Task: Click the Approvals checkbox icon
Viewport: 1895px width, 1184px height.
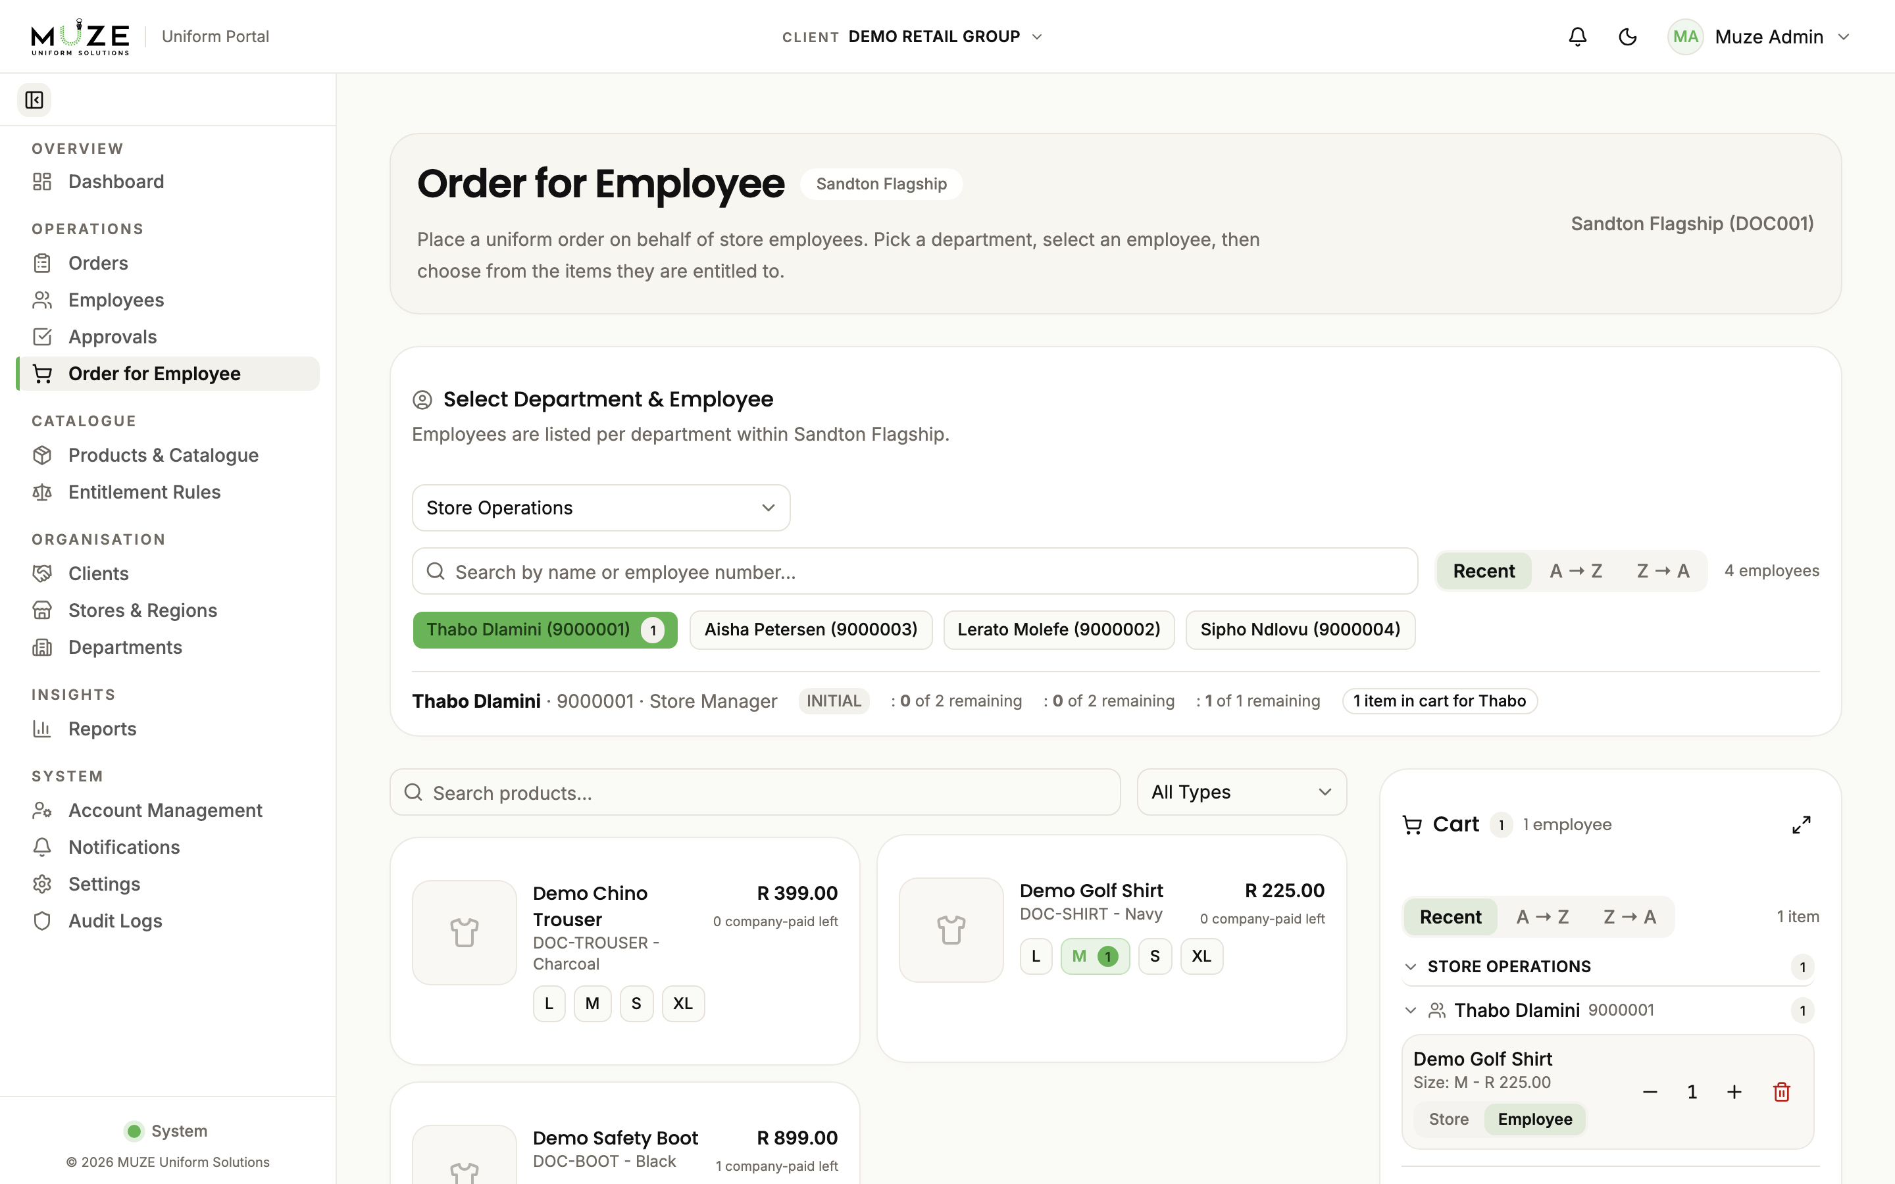Action: (42, 337)
